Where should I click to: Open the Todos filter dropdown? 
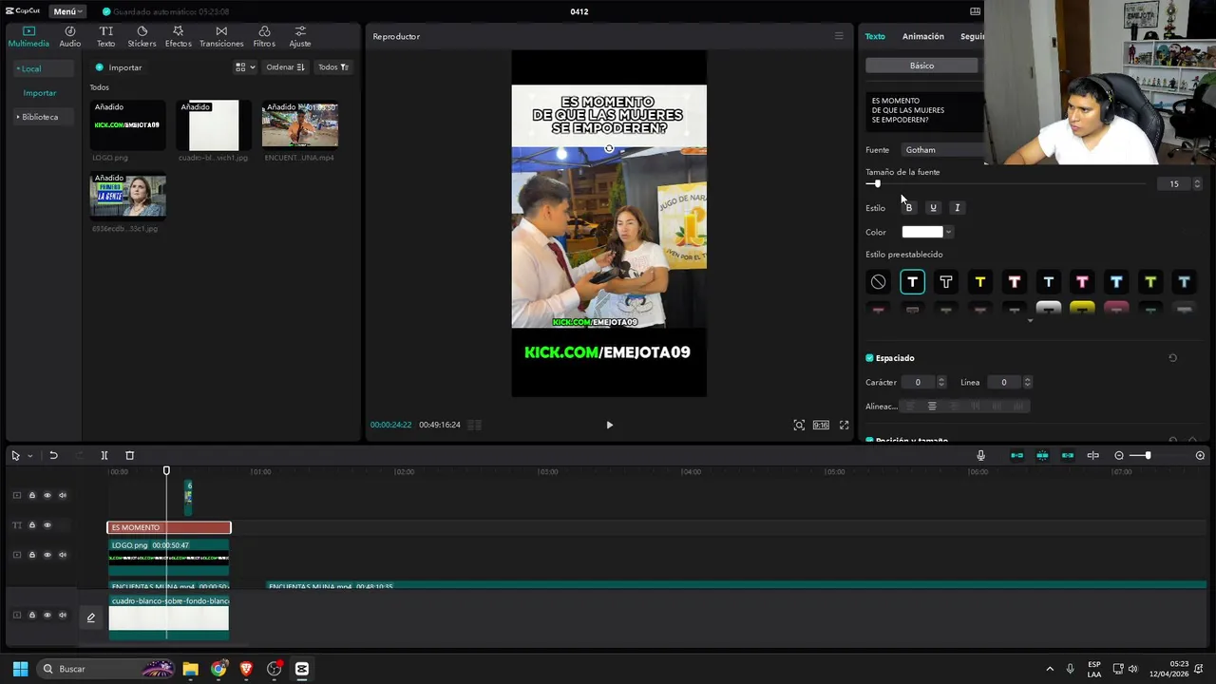pos(332,67)
